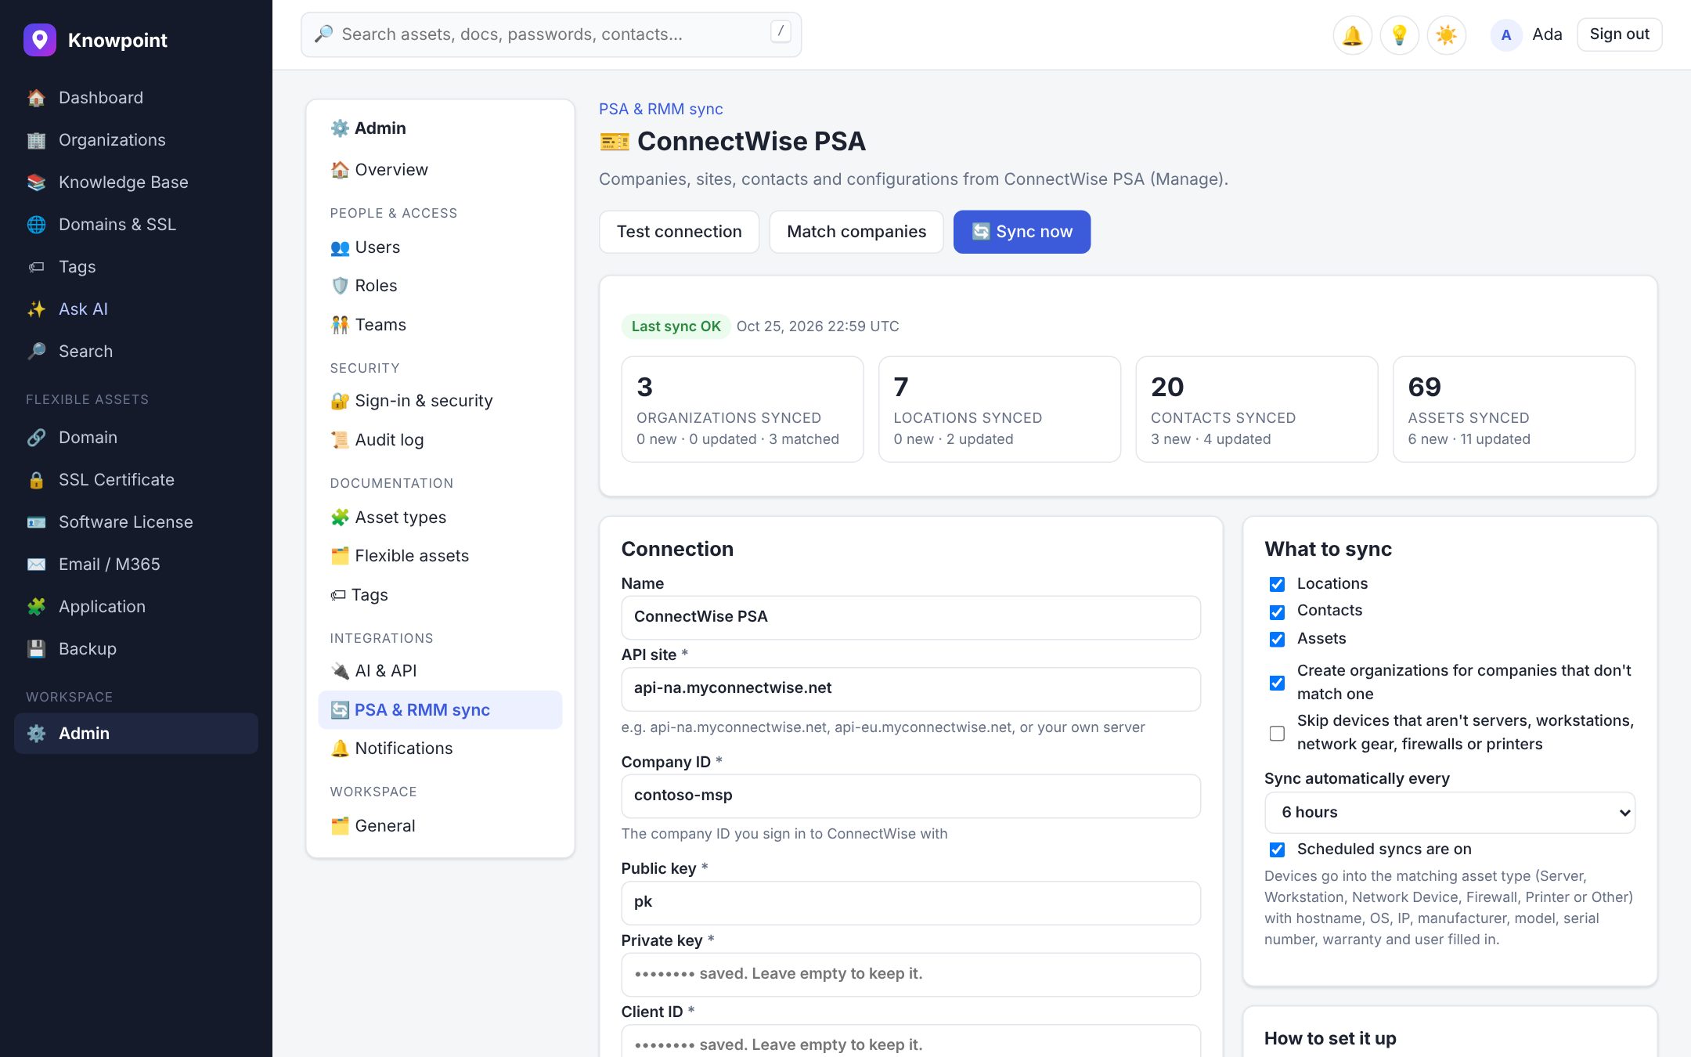Enable Skip devices that aren't servers checkbox

pos(1277,733)
